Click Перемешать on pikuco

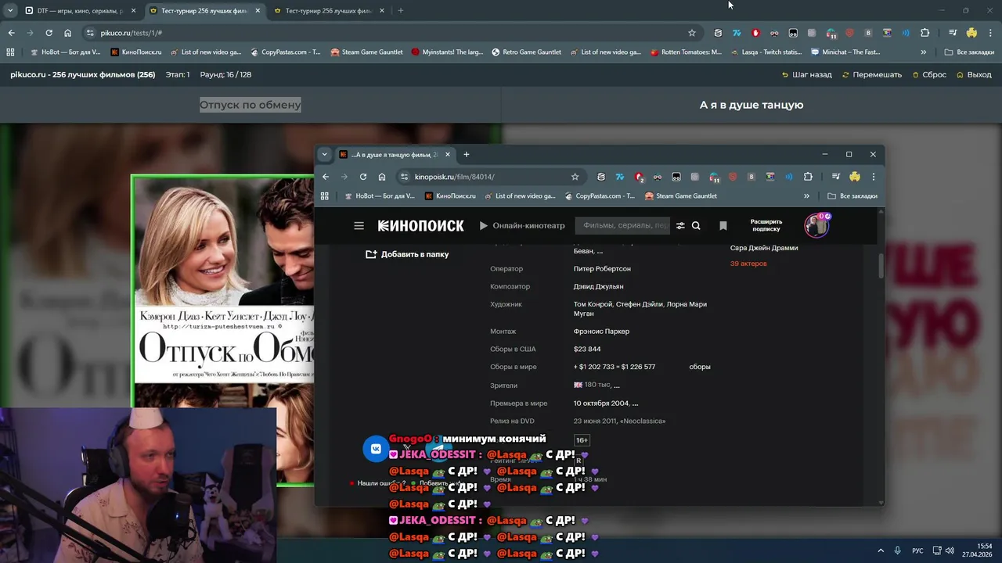coord(872,75)
